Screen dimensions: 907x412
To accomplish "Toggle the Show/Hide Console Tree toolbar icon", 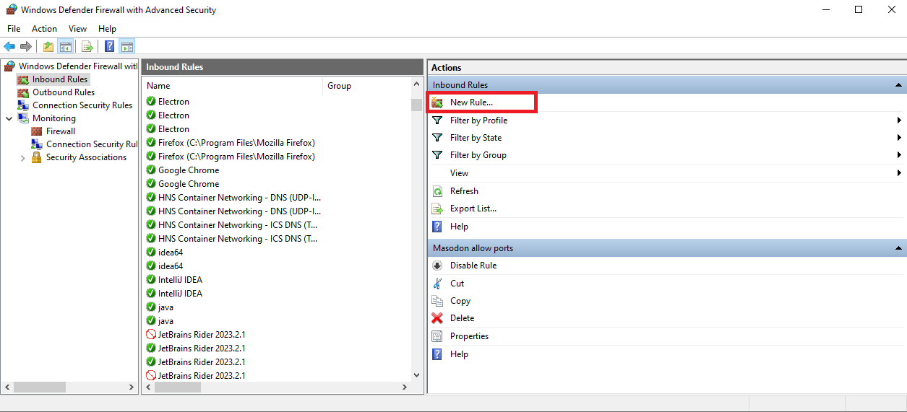I will pos(65,47).
